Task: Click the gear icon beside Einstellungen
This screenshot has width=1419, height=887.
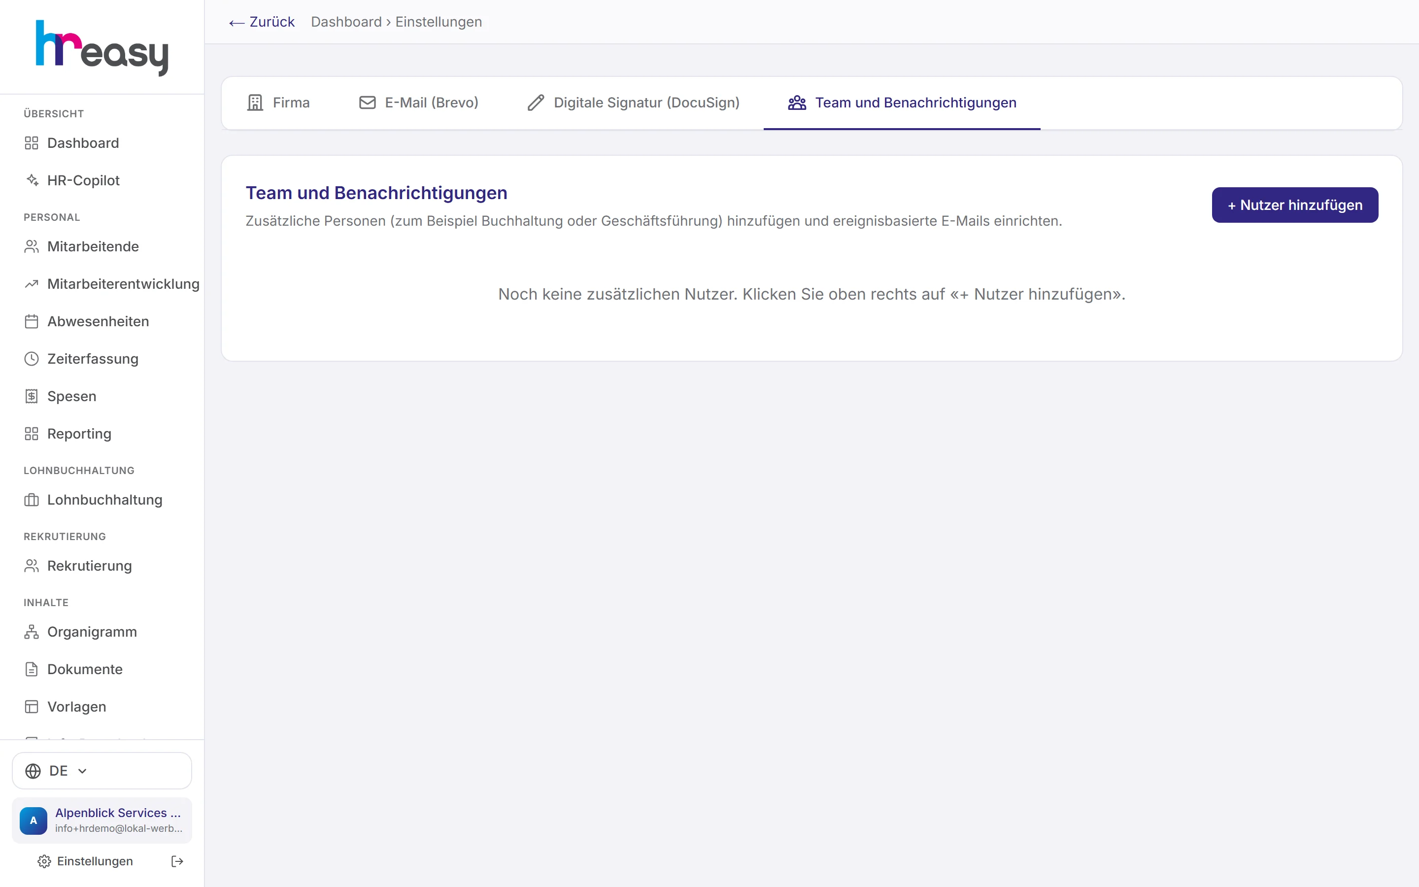Action: pyautogui.click(x=44, y=861)
